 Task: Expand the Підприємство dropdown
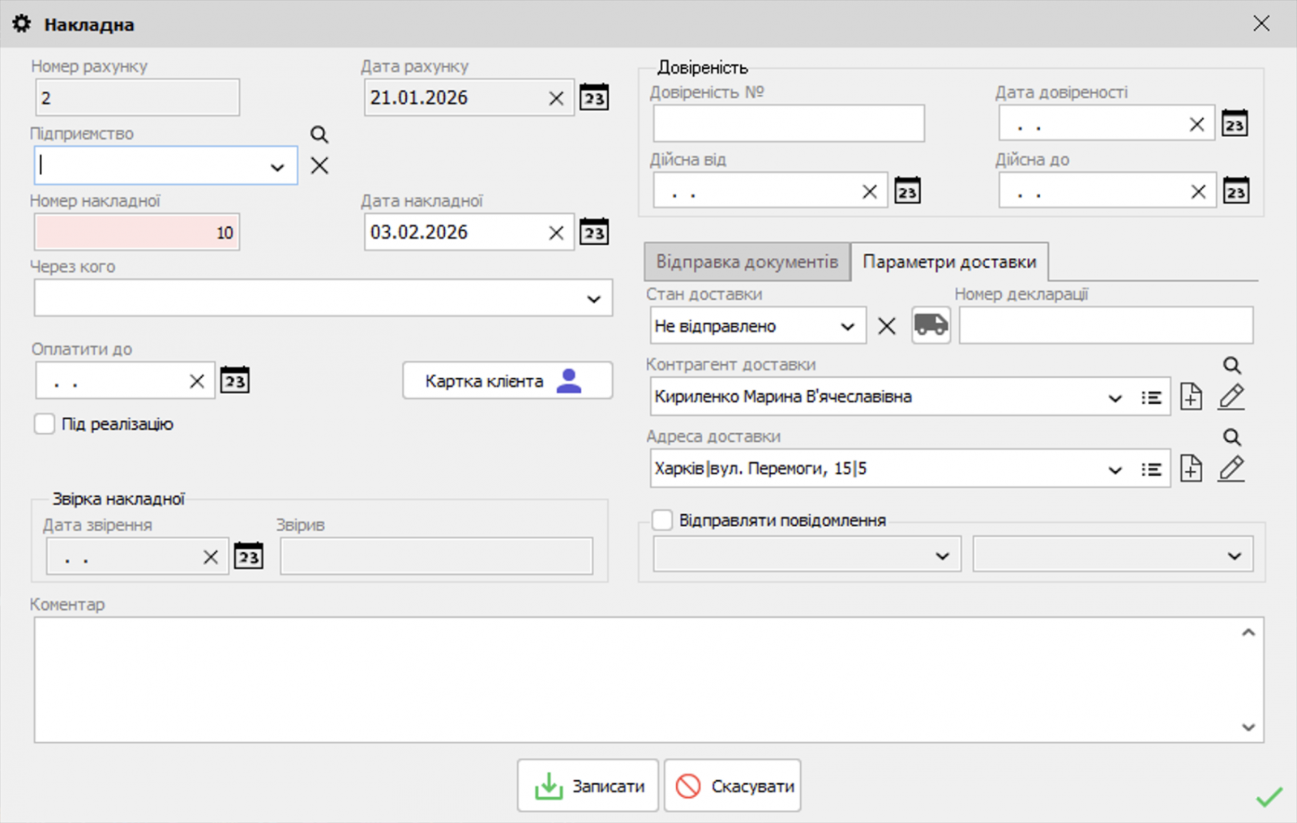click(277, 167)
